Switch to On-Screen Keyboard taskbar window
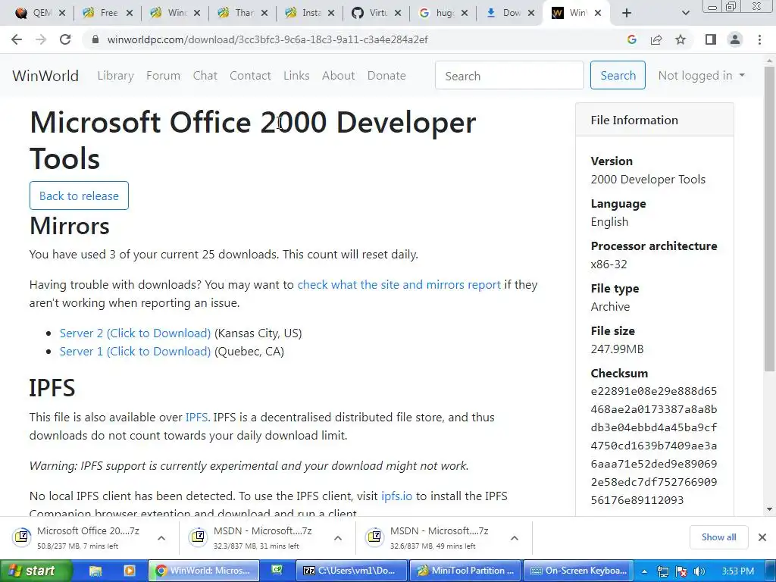 pyautogui.click(x=578, y=571)
